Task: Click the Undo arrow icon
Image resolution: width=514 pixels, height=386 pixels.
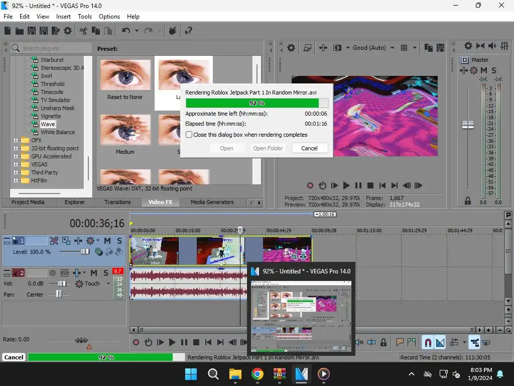Action: point(126,31)
